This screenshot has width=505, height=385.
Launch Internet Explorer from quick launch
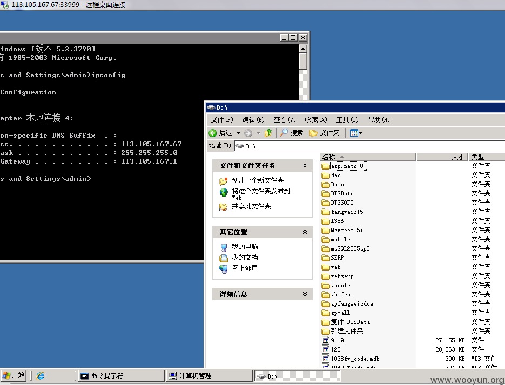(41, 376)
